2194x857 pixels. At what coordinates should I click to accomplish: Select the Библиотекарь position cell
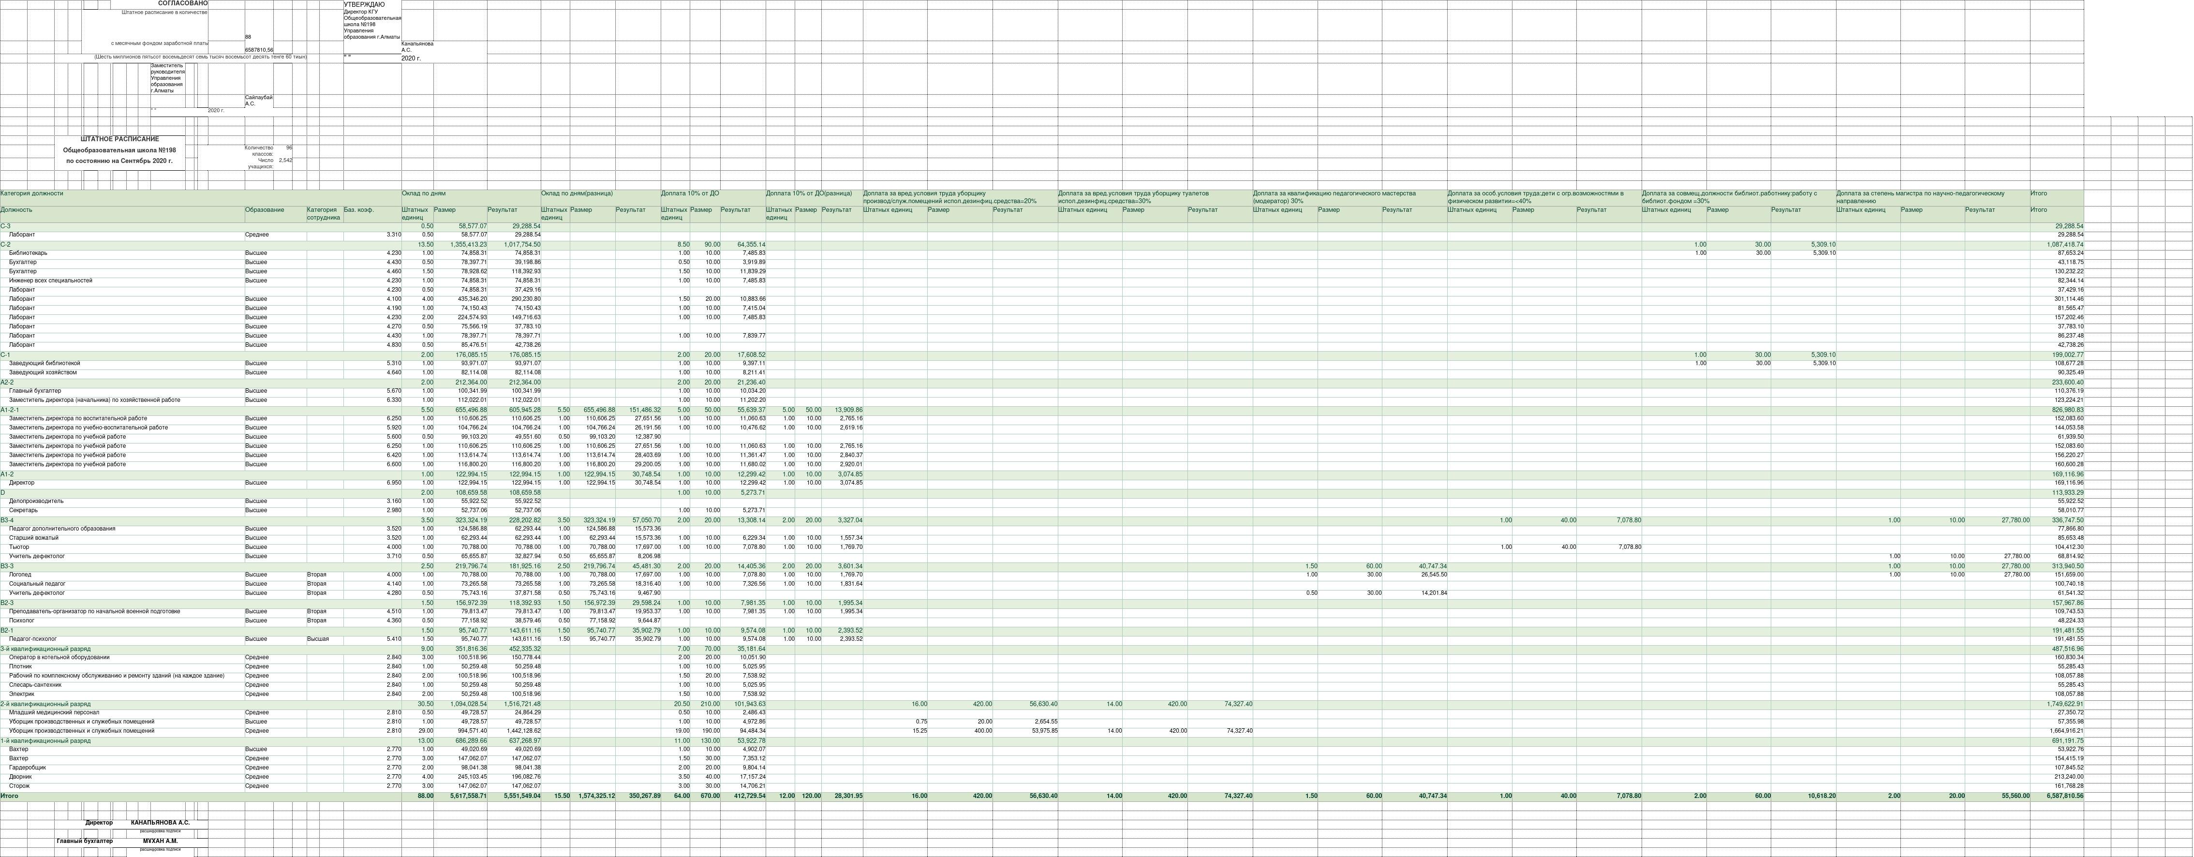[28, 253]
